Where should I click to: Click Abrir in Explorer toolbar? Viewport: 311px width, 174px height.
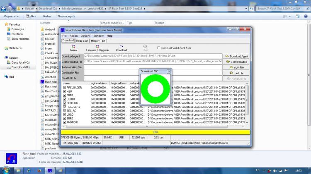pos(31,17)
